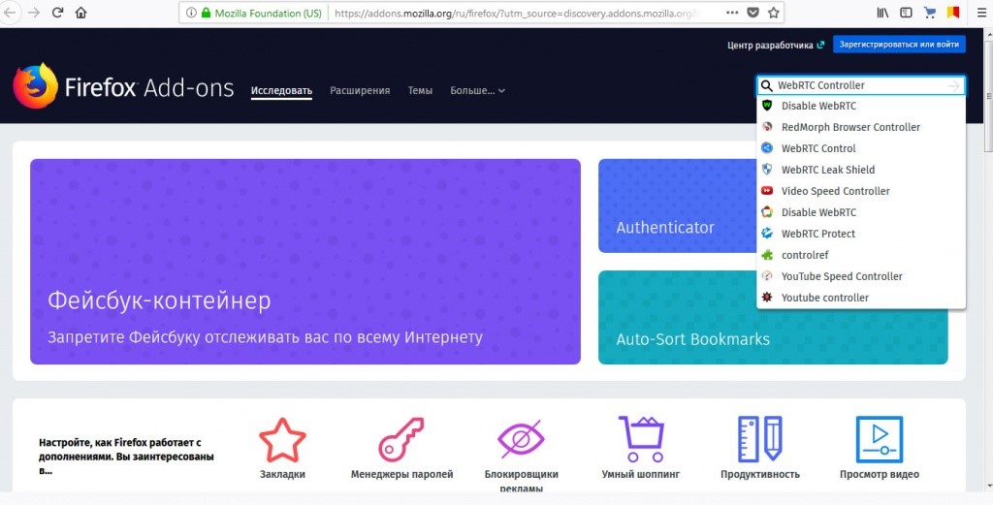Click the browser reload button
The height and width of the screenshot is (505, 993).
pyautogui.click(x=57, y=14)
